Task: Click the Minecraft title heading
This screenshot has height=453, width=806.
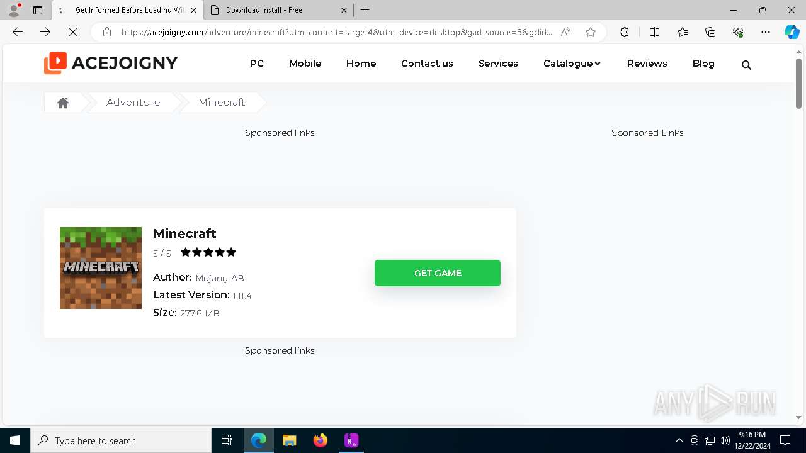Action: tap(184, 233)
